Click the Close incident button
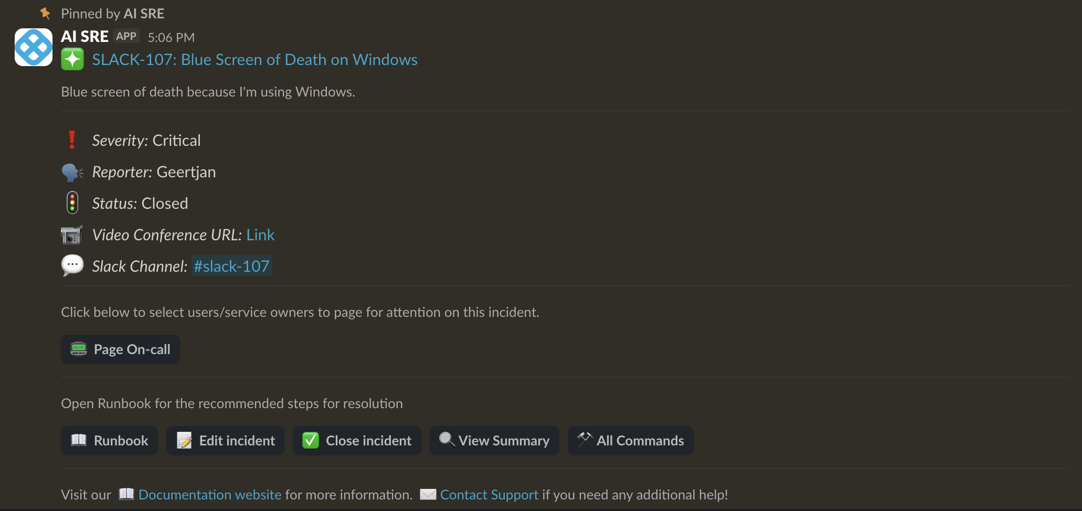This screenshot has width=1082, height=511. [357, 441]
